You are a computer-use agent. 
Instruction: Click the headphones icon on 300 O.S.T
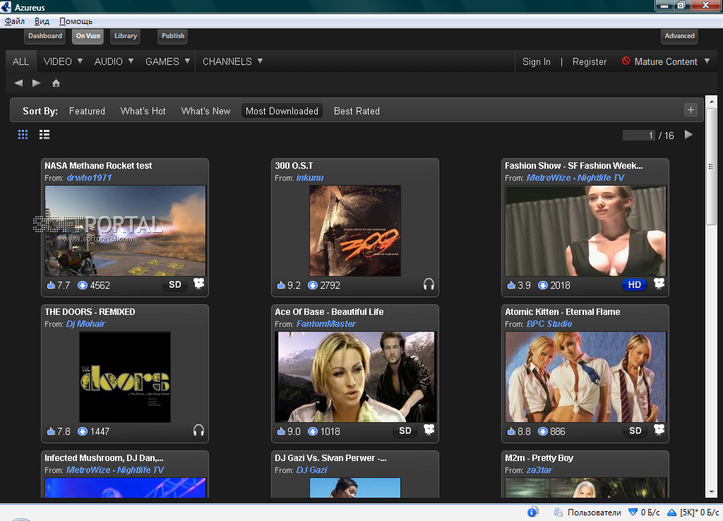coord(429,285)
